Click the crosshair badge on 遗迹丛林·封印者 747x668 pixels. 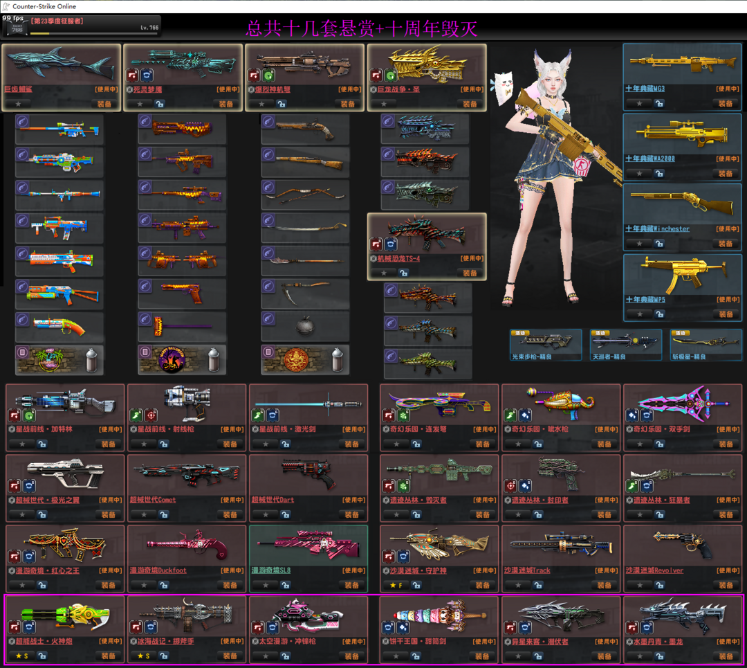pos(510,486)
